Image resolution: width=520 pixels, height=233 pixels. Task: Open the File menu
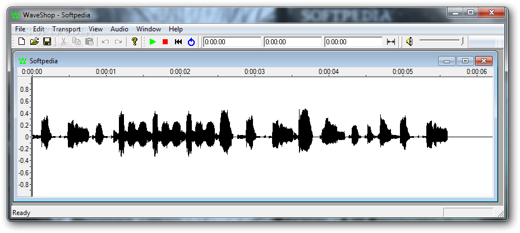coord(20,29)
